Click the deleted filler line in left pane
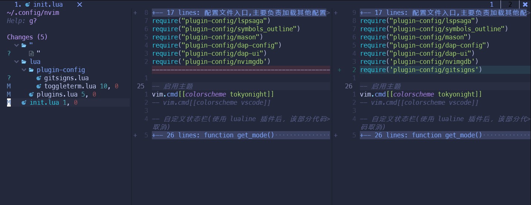This screenshot has width=531, height=205. [241, 70]
